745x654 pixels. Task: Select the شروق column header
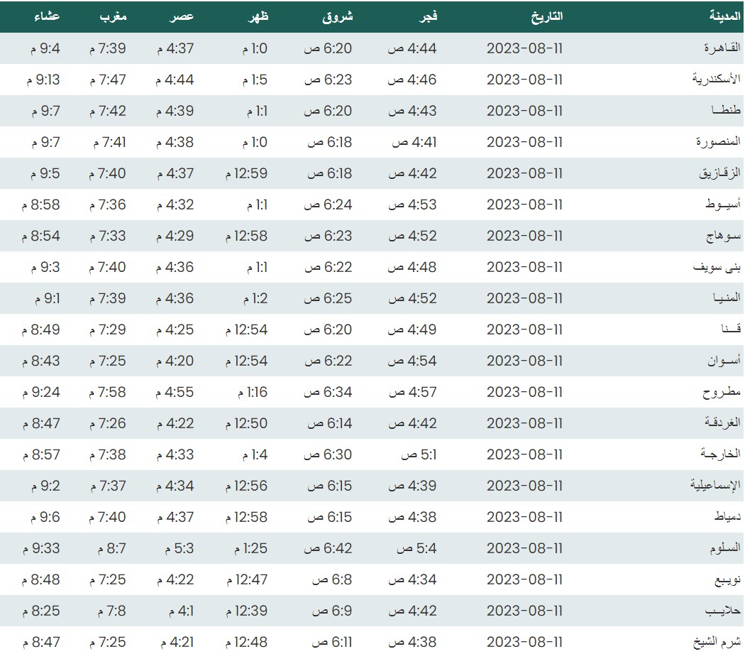point(338,16)
